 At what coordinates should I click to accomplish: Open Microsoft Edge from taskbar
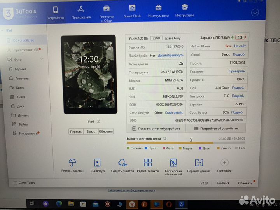(x=59, y=203)
